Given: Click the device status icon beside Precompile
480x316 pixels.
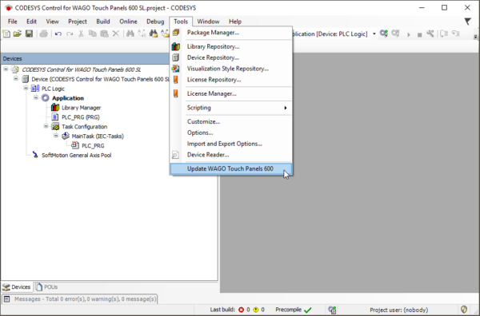Looking at the screenshot, I should [332, 310].
